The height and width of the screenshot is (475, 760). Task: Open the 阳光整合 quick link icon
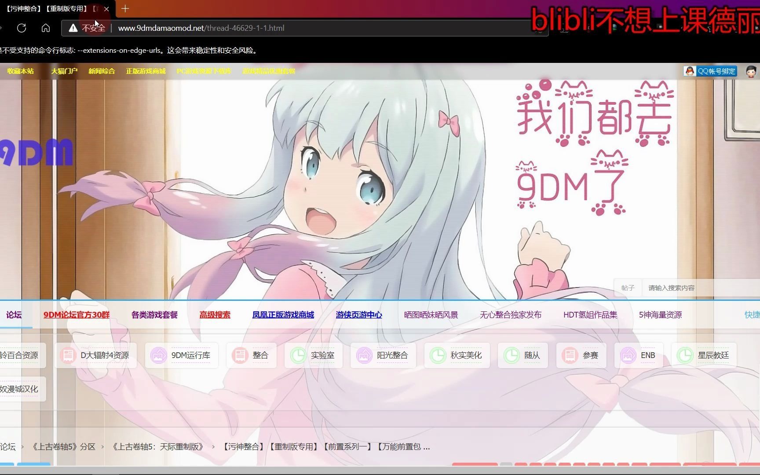[364, 355]
